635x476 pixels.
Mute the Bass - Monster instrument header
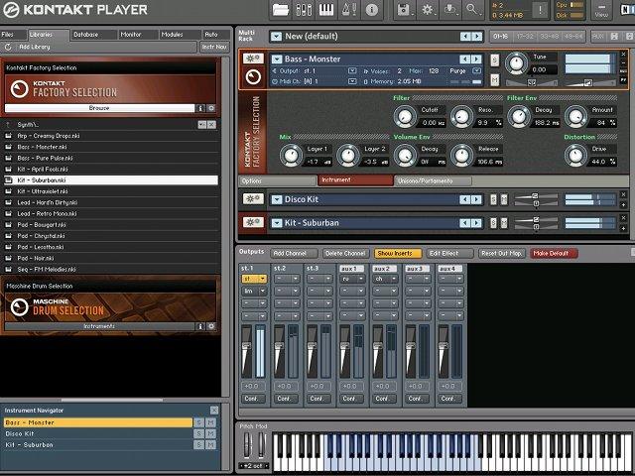[x=494, y=79]
